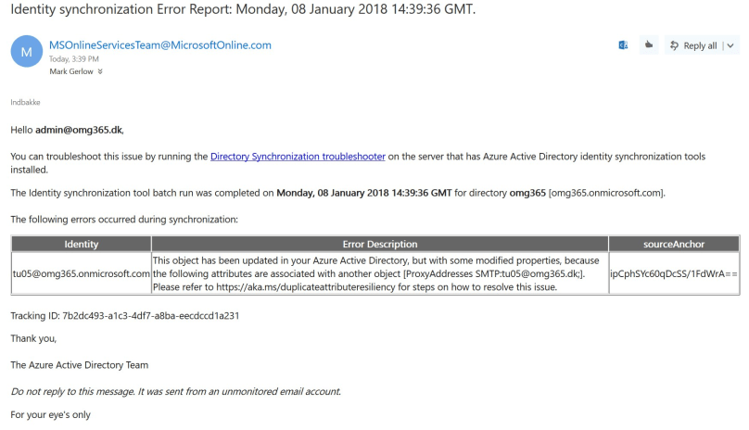Click the Today 3:39 PM timestamp

click(x=74, y=58)
